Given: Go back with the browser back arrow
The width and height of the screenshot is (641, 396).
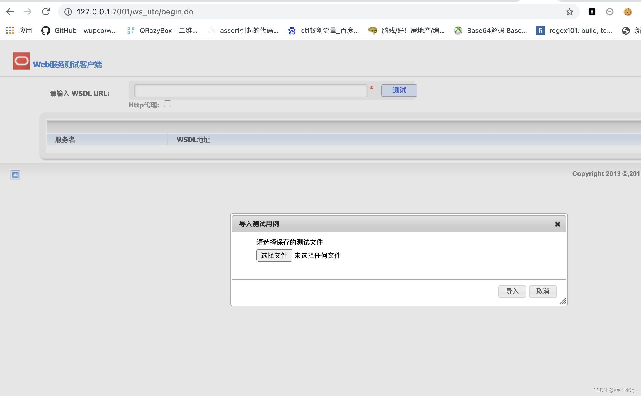Looking at the screenshot, I should (10, 12).
